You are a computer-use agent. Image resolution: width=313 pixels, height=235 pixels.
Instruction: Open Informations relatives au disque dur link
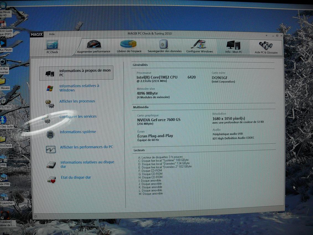point(87,164)
